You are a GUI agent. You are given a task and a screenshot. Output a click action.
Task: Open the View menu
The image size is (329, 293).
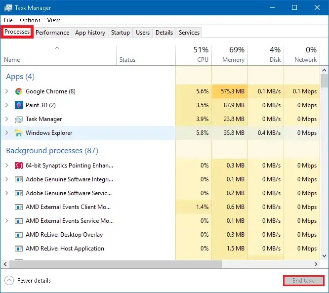[53, 20]
